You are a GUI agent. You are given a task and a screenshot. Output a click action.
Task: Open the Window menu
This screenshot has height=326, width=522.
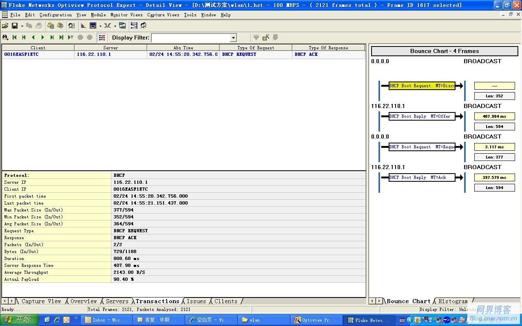(208, 15)
